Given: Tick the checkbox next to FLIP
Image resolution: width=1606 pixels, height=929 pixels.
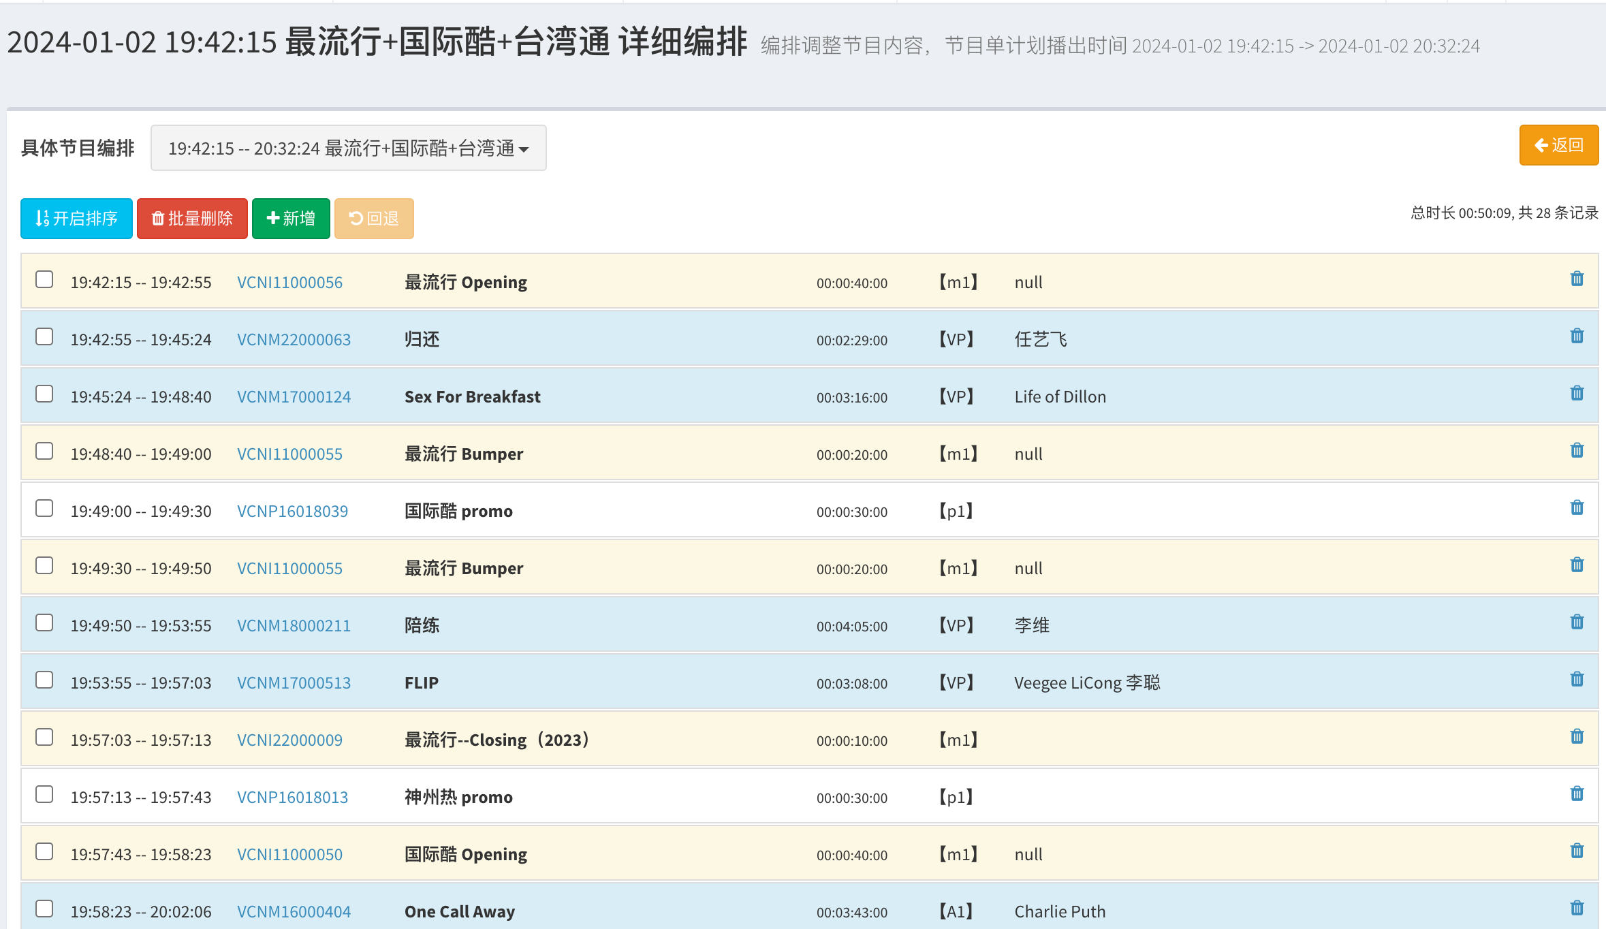Looking at the screenshot, I should pos(44,680).
